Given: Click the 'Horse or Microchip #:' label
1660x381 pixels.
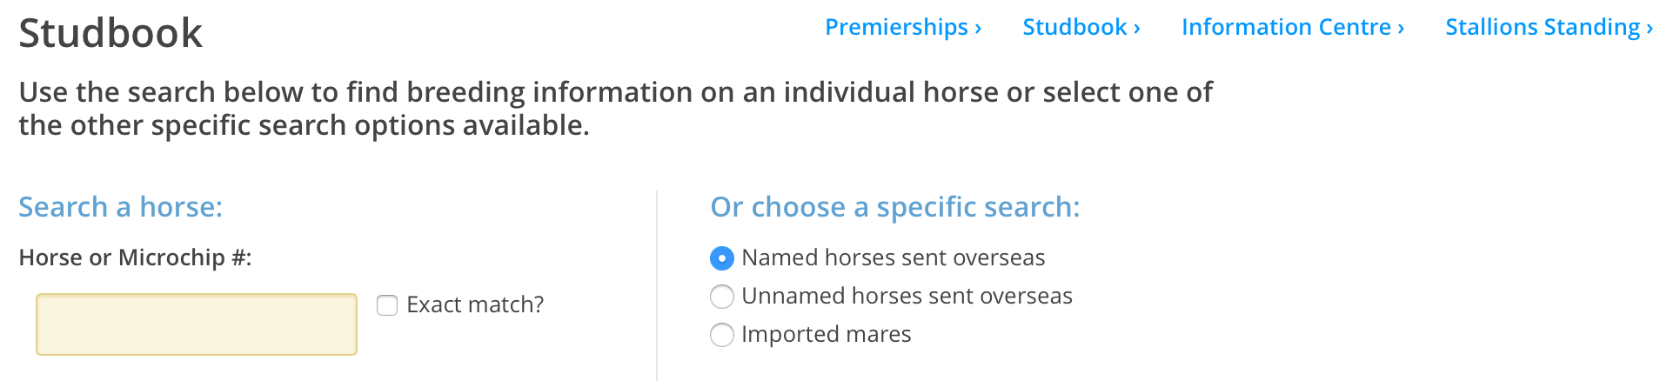Looking at the screenshot, I should point(135,258).
